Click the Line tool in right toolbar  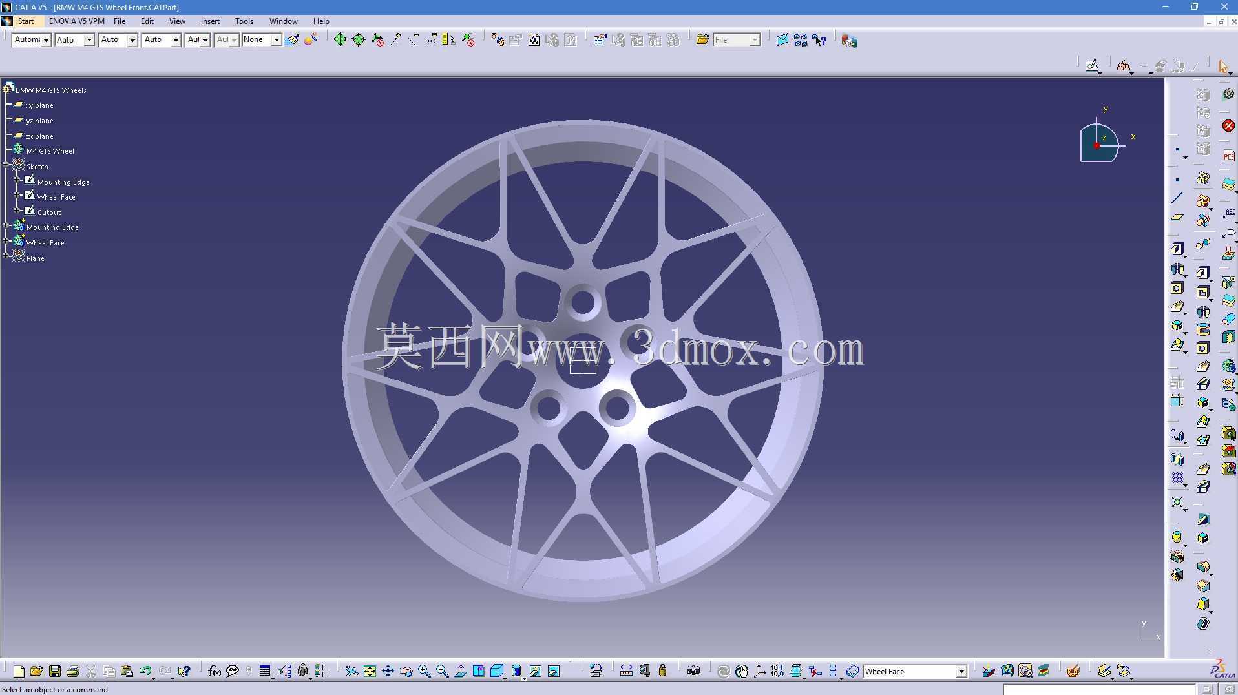(1177, 198)
